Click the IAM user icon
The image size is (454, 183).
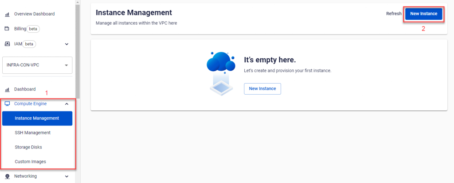(x=7, y=44)
